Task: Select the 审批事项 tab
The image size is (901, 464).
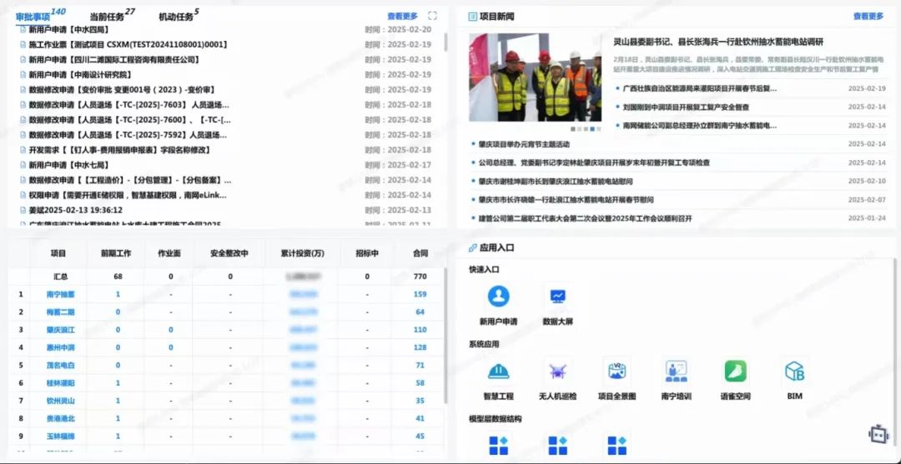Action: 33,17
